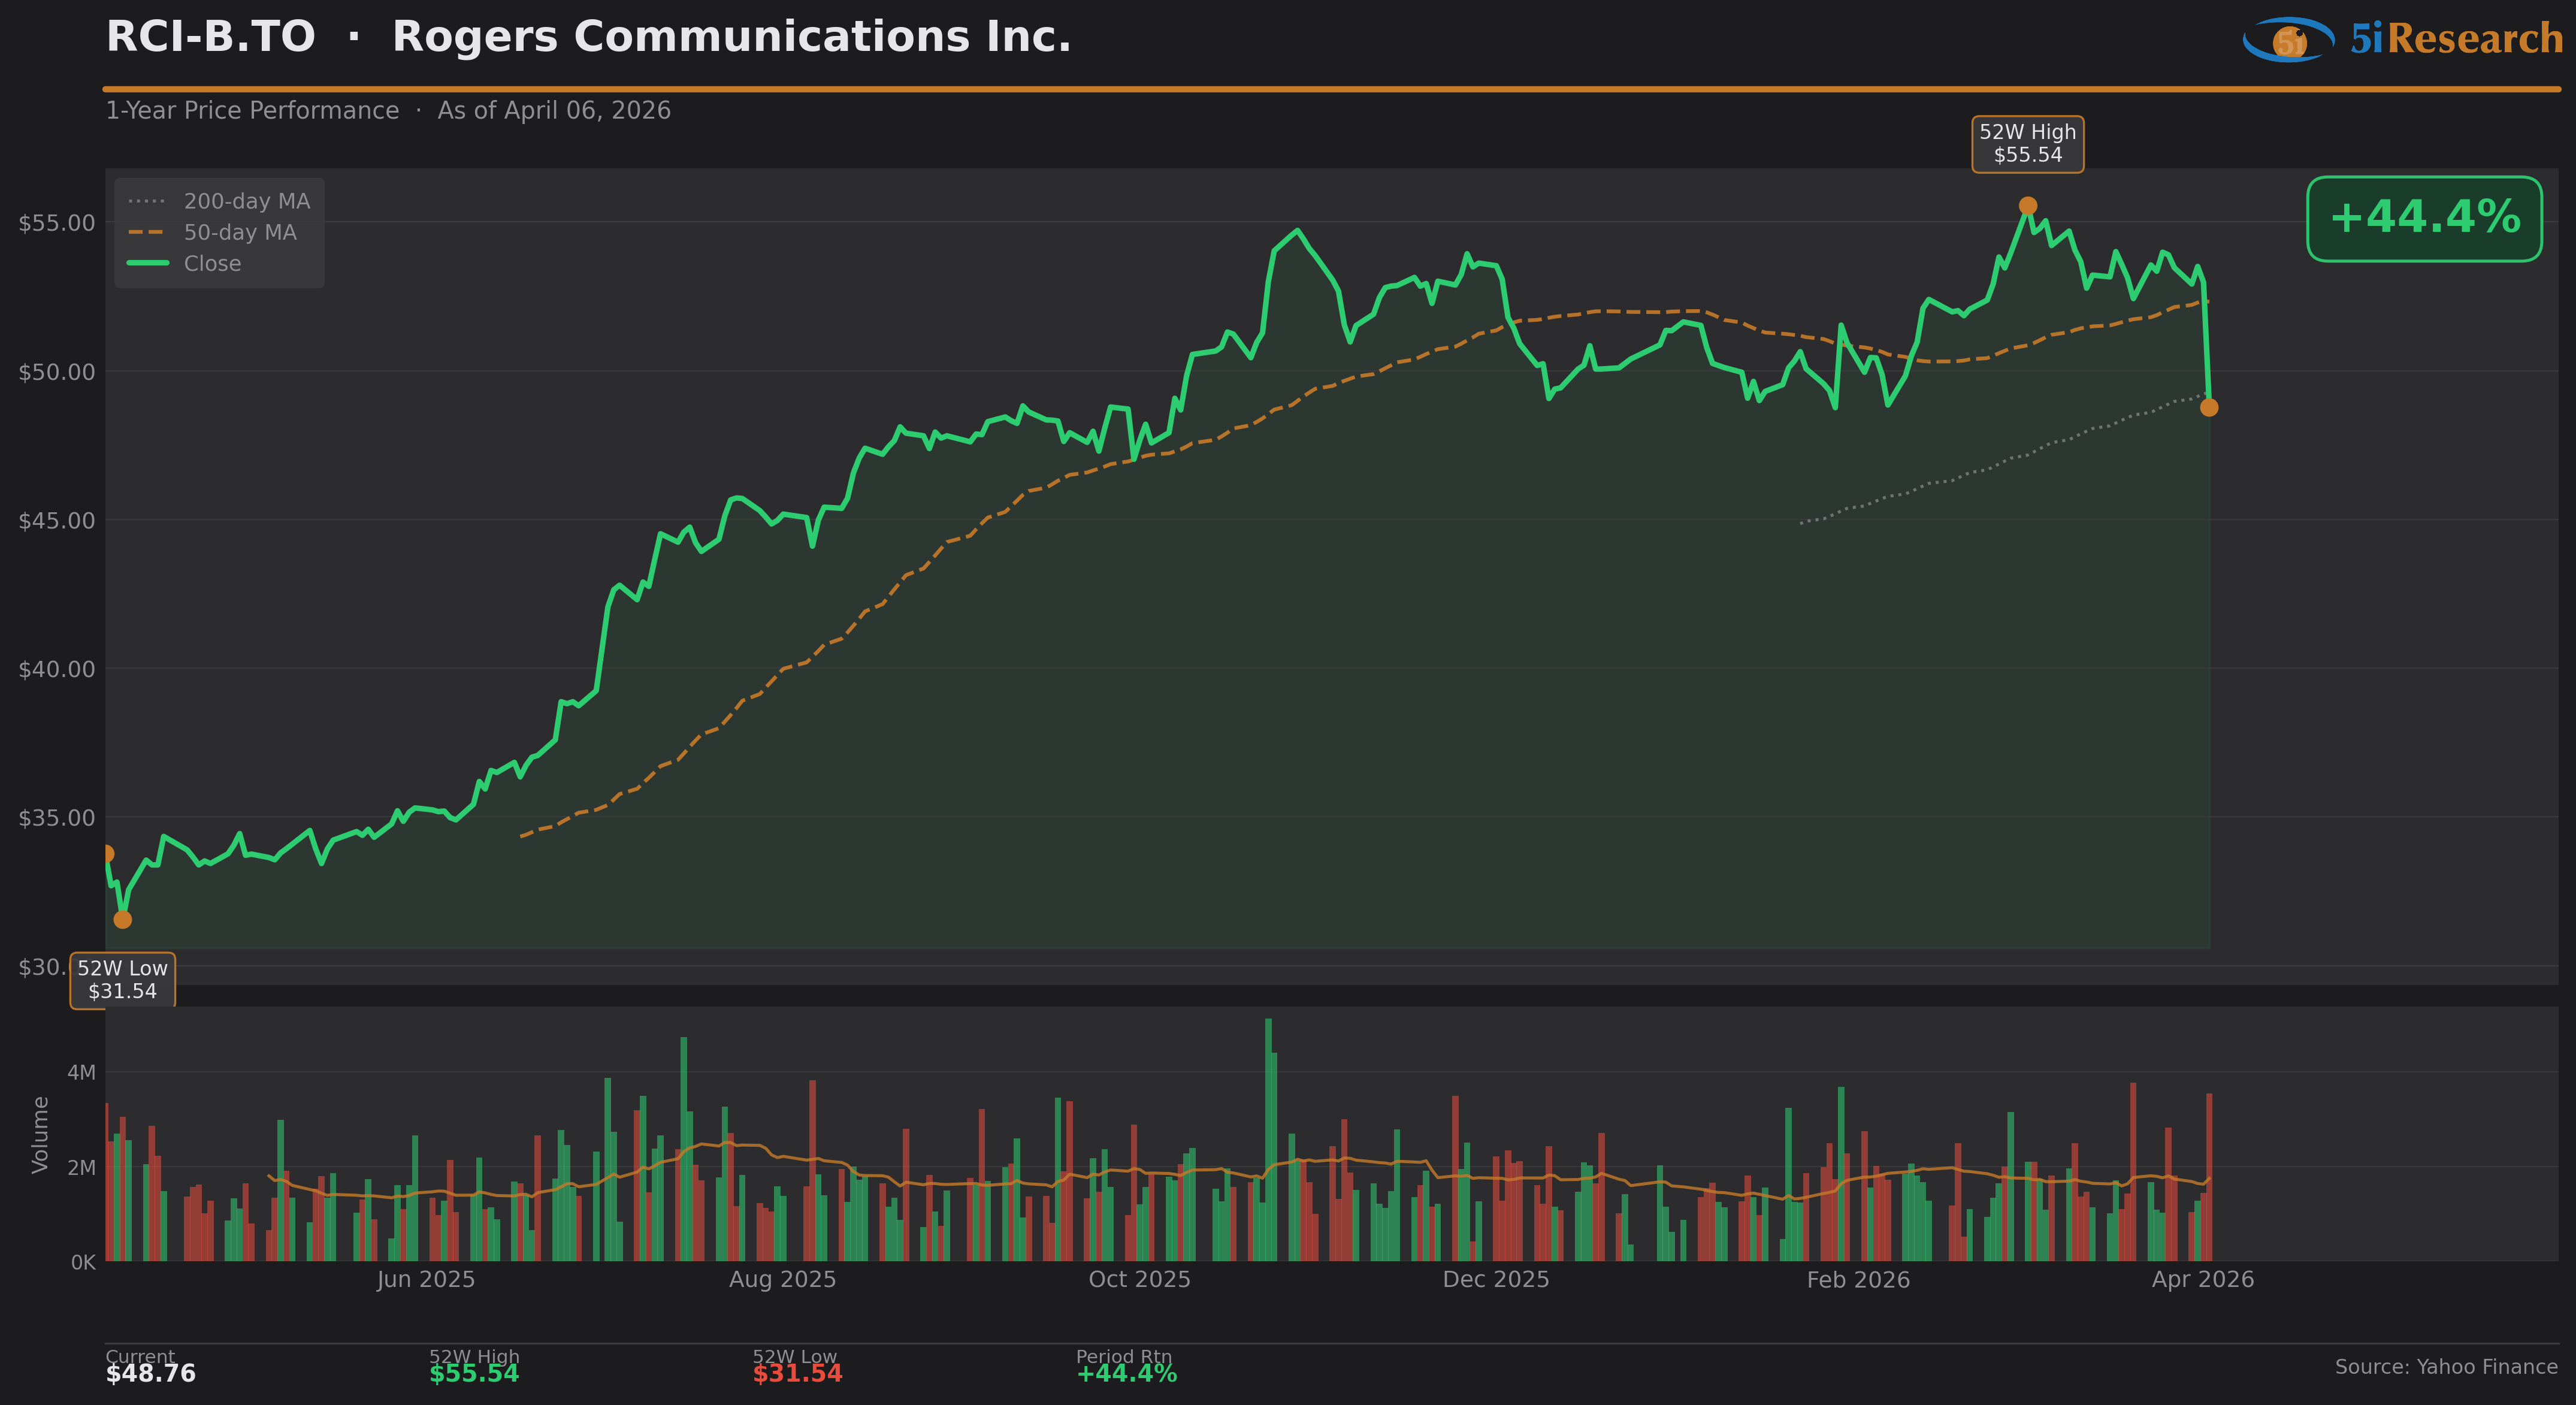2576x1405 pixels.
Task: Click the 52W Low $31.54 annotation box
Action: 122,980
